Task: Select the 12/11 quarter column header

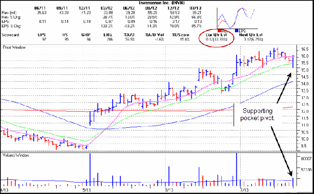Action: [x=85, y=8]
